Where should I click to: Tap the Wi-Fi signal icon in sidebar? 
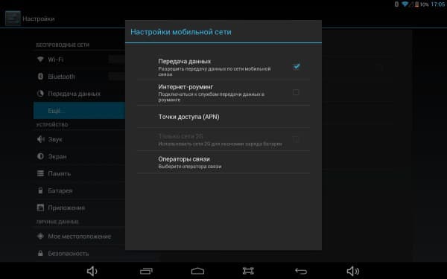point(40,60)
